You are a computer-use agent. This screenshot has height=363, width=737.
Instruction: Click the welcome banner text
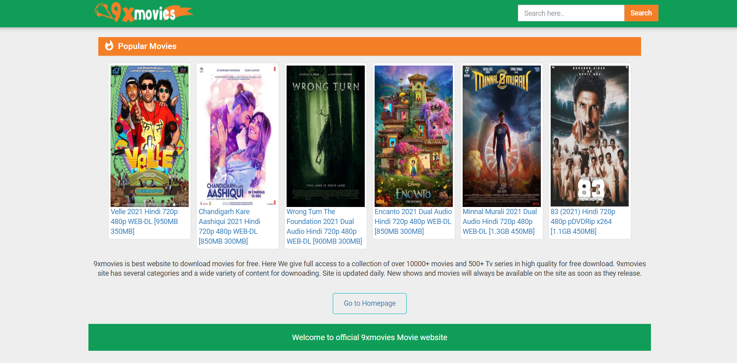pyautogui.click(x=369, y=337)
